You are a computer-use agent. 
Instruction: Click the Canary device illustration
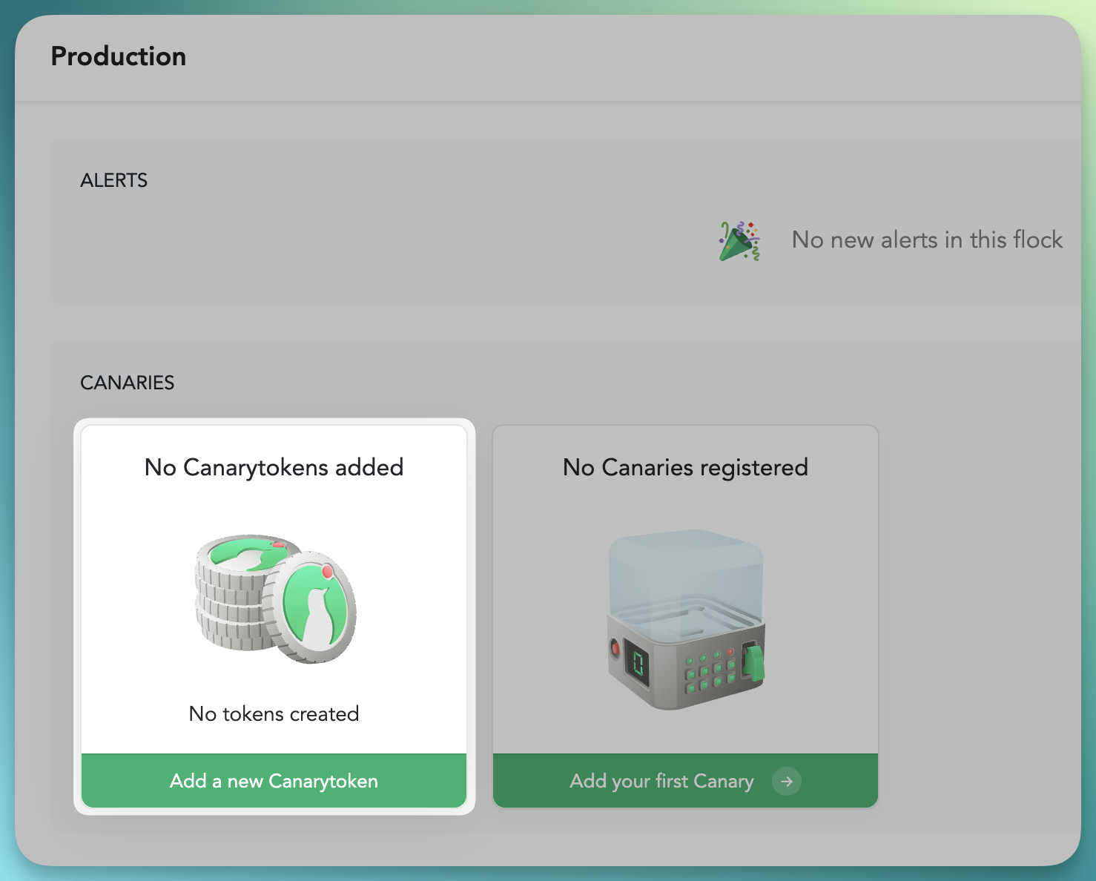[x=686, y=619]
